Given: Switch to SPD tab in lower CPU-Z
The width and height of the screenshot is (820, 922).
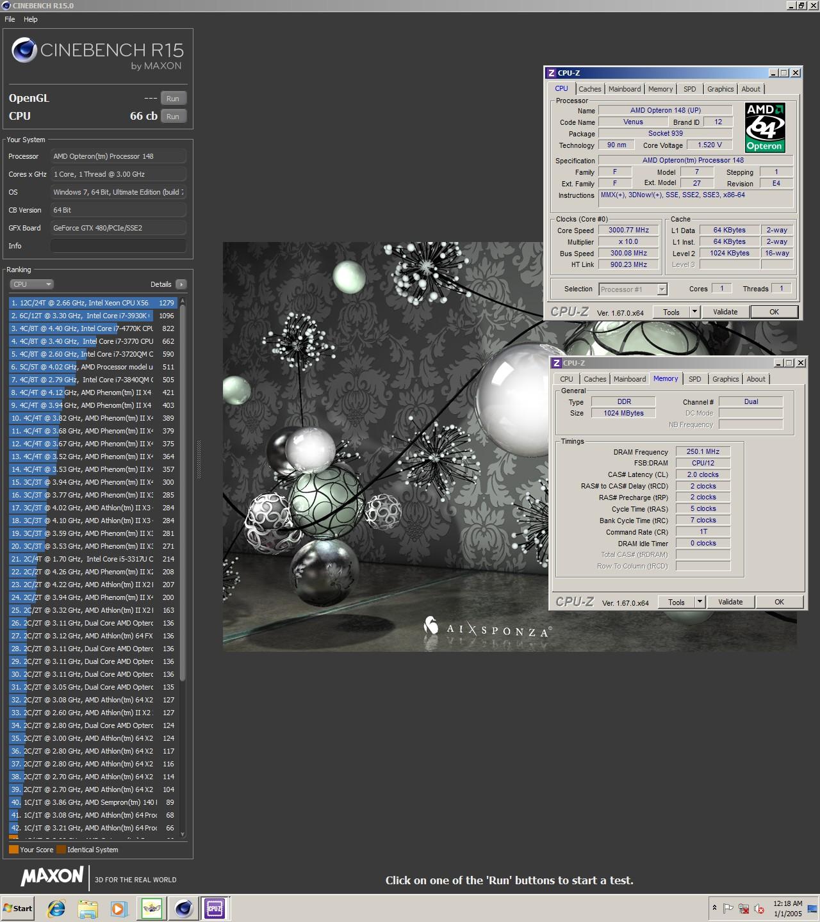Looking at the screenshot, I should coord(694,379).
